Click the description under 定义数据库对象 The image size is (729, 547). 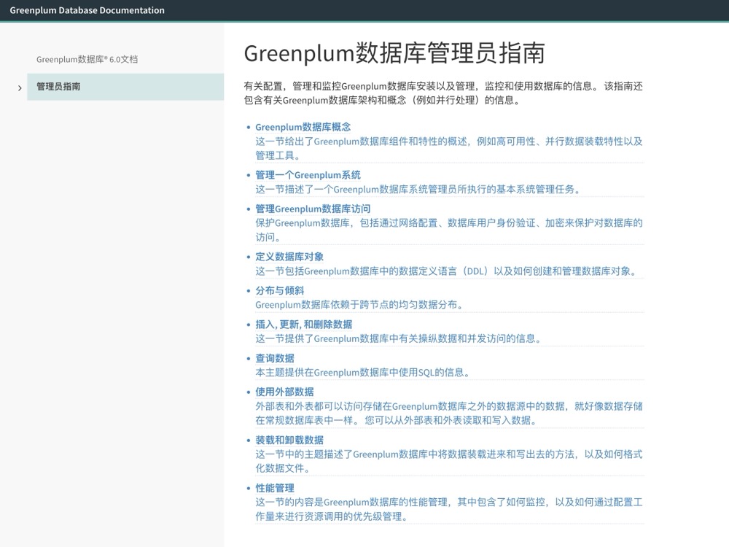(446, 271)
